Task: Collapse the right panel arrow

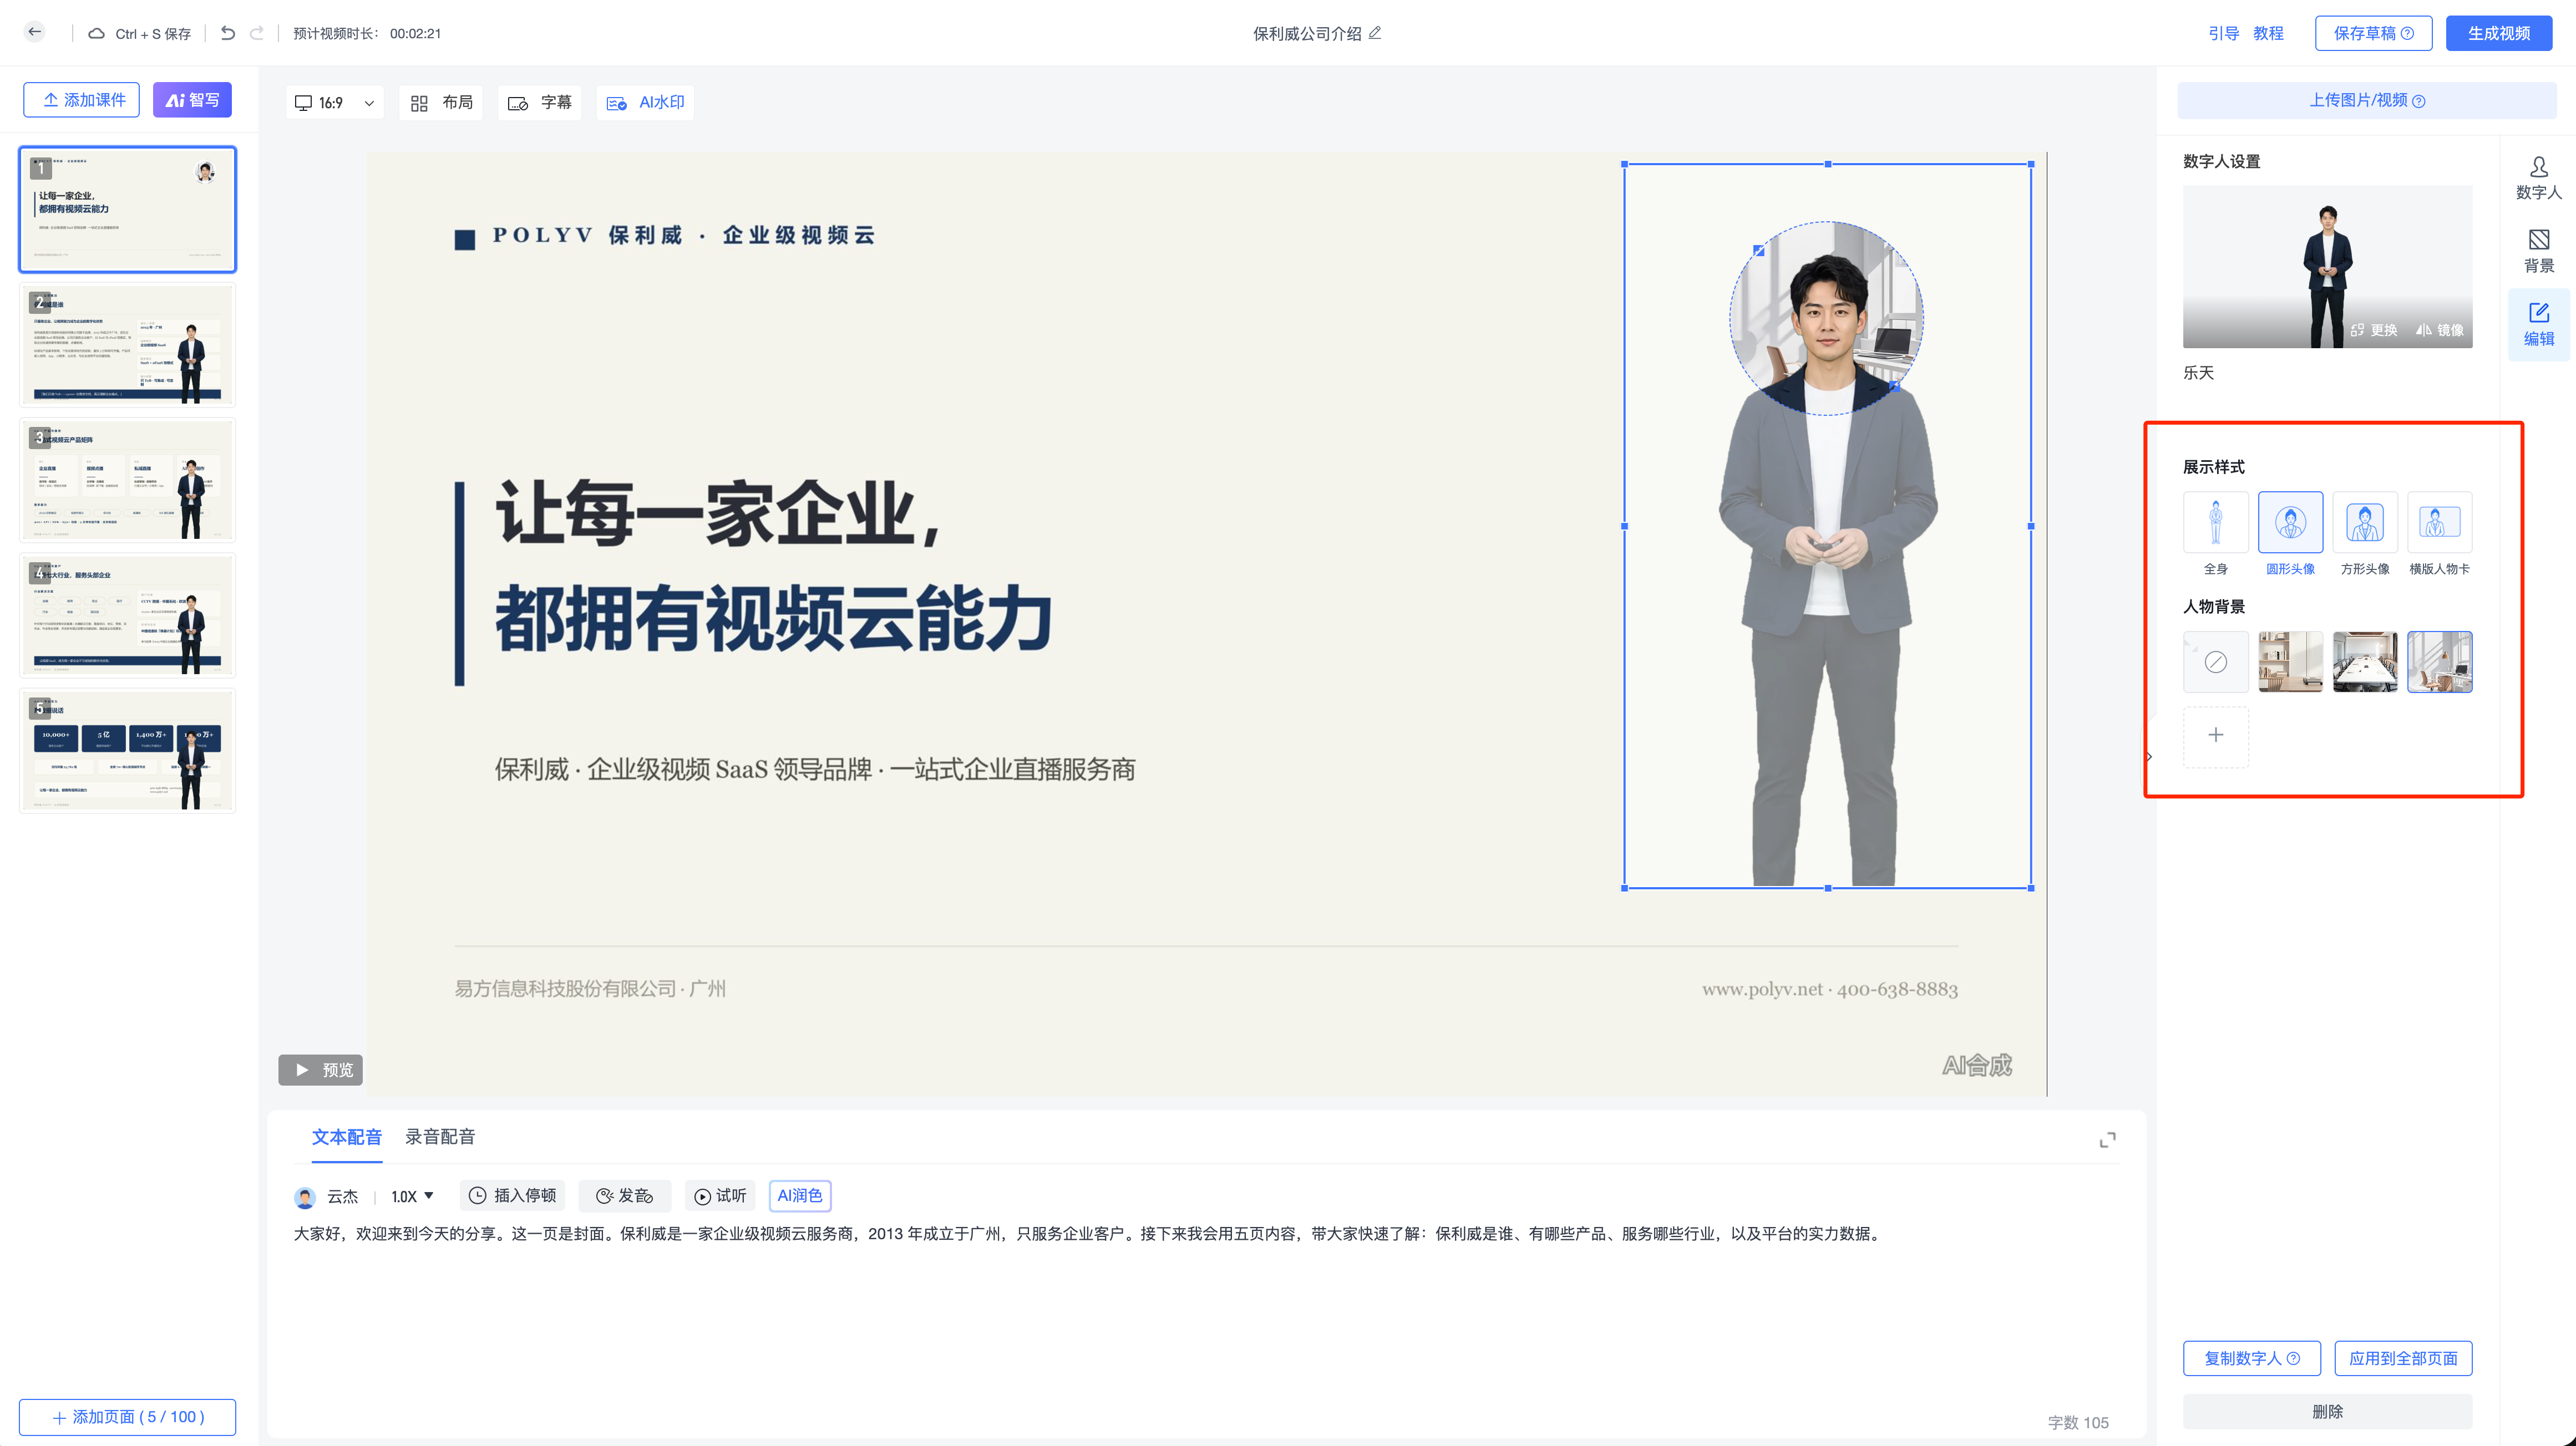Action: 2149,756
